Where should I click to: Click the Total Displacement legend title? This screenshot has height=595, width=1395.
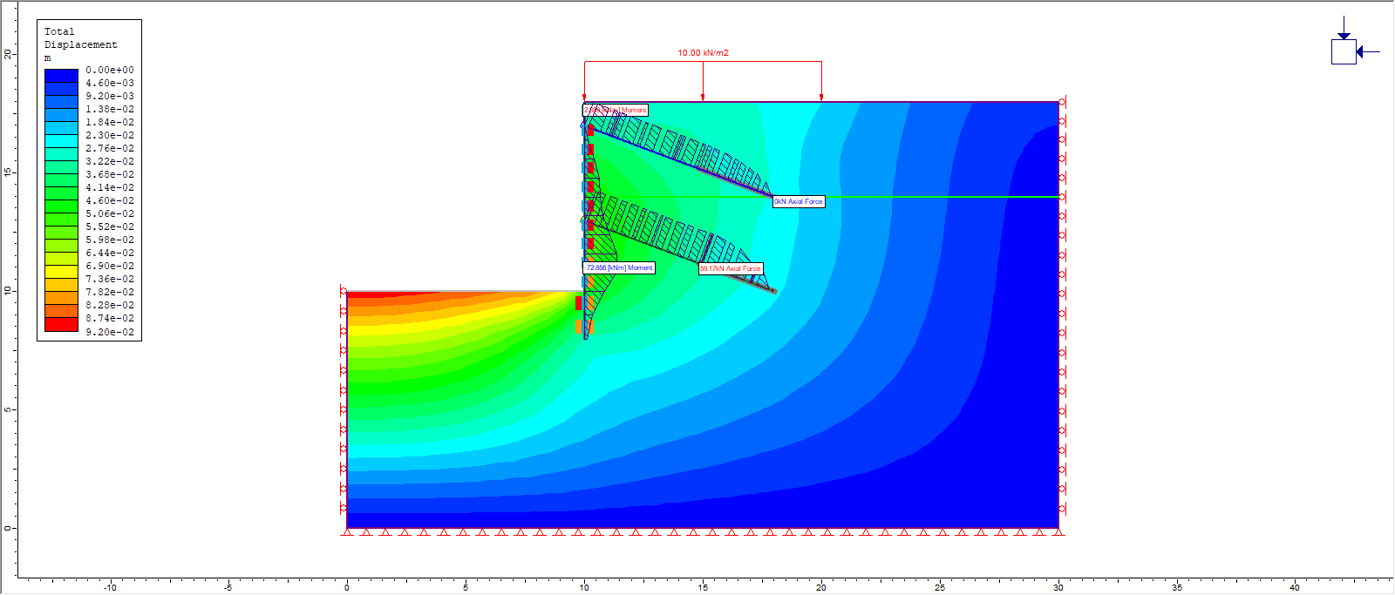click(80, 37)
